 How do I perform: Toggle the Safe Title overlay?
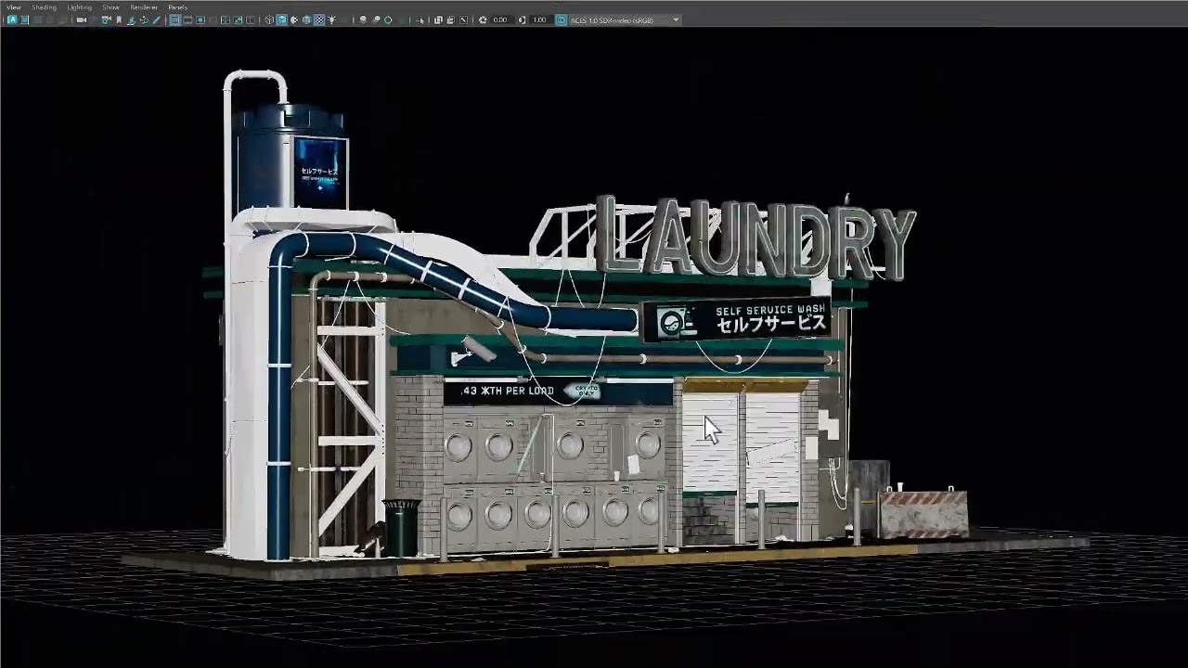coord(250,19)
